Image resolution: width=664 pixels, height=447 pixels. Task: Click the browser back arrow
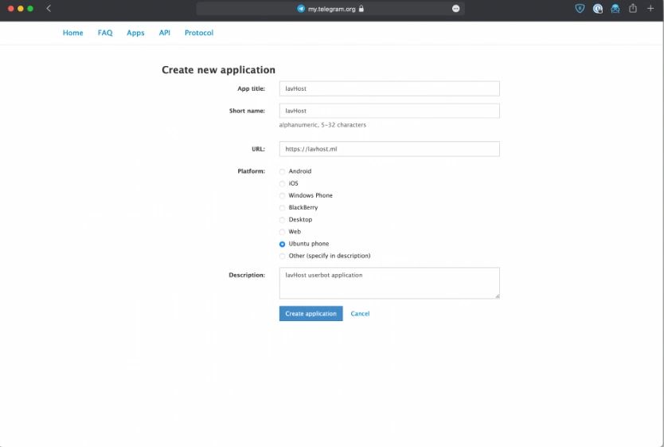point(49,9)
